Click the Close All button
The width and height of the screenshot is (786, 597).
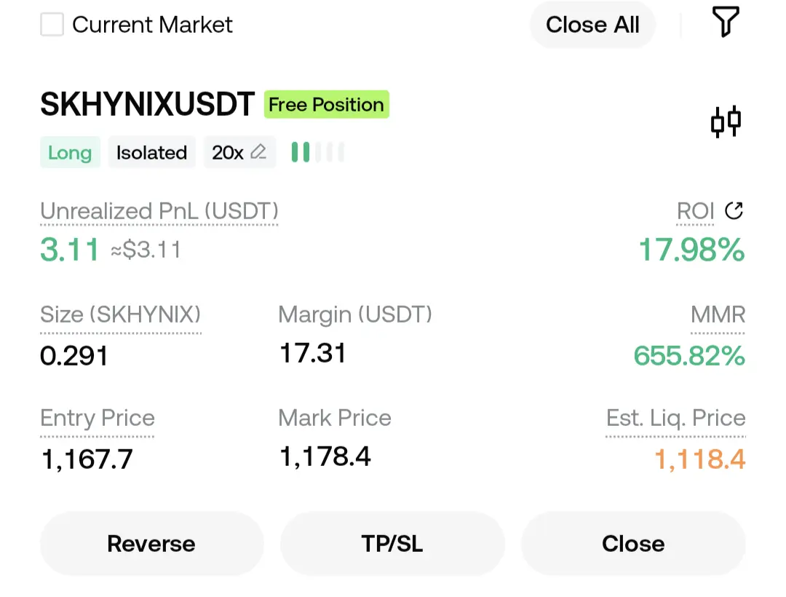click(592, 25)
